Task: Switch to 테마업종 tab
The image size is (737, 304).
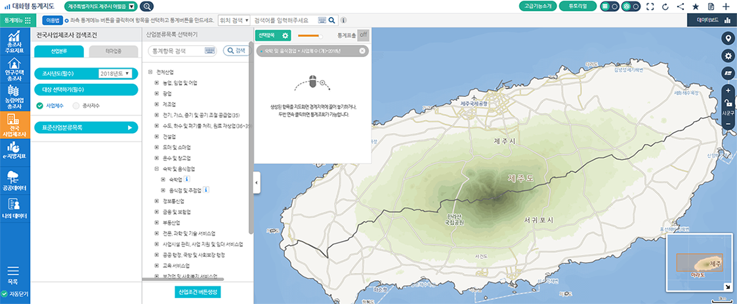Action: coord(114,52)
